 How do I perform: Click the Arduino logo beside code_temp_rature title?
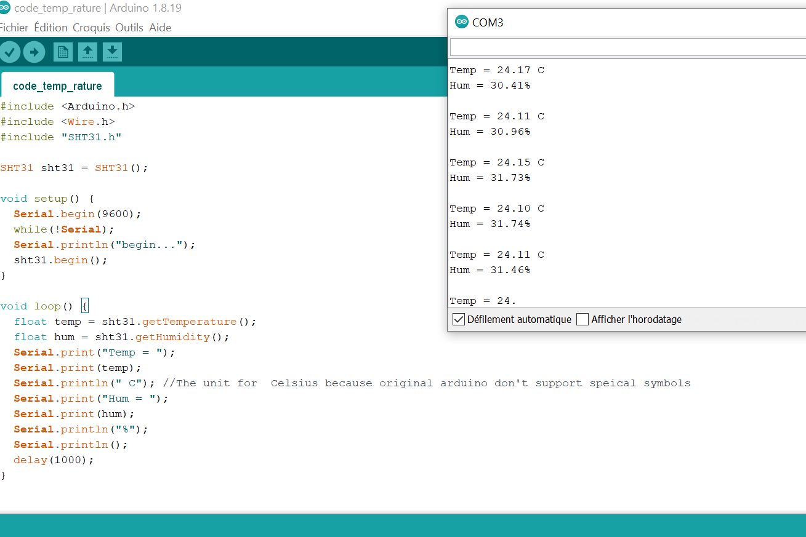click(x=5, y=8)
